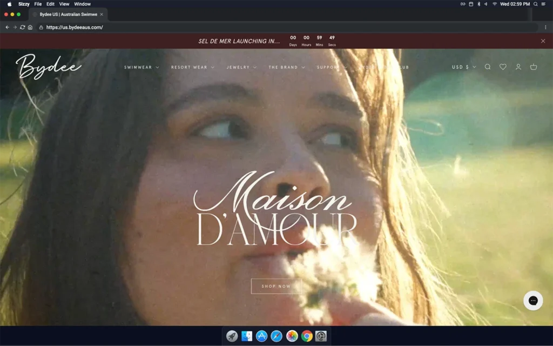Open the browser three-dot menu
This screenshot has height=346, width=553.
[545, 27]
